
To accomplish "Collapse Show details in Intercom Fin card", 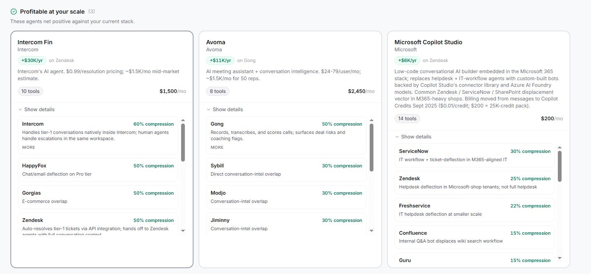I will click(36, 110).
